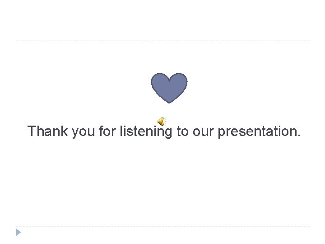Click the word "to" in the sentence
The image size is (325, 244).
(x=182, y=131)
